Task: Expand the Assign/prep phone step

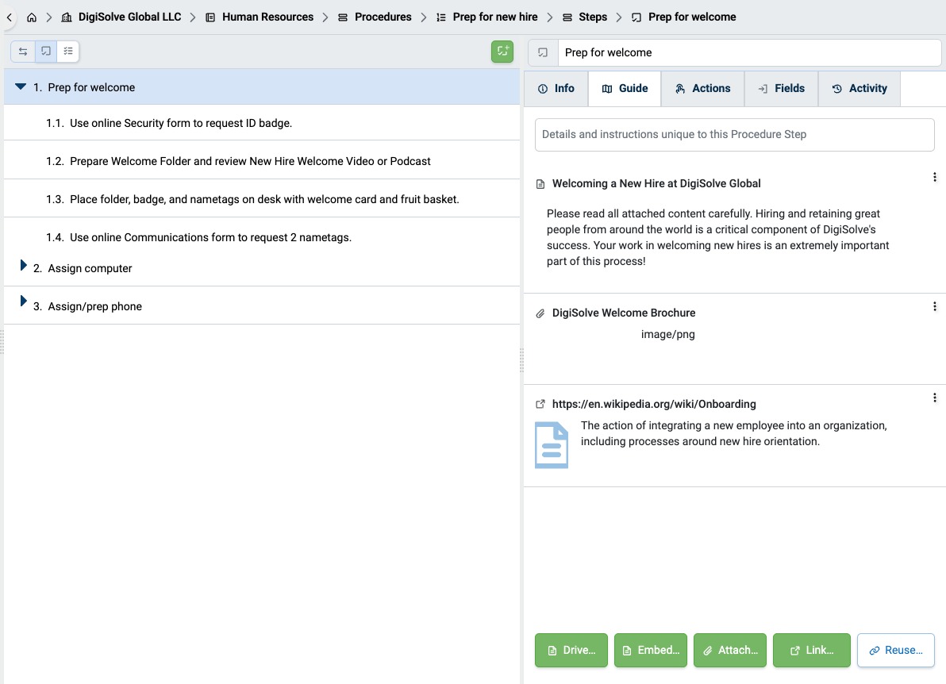Action: 23,301
